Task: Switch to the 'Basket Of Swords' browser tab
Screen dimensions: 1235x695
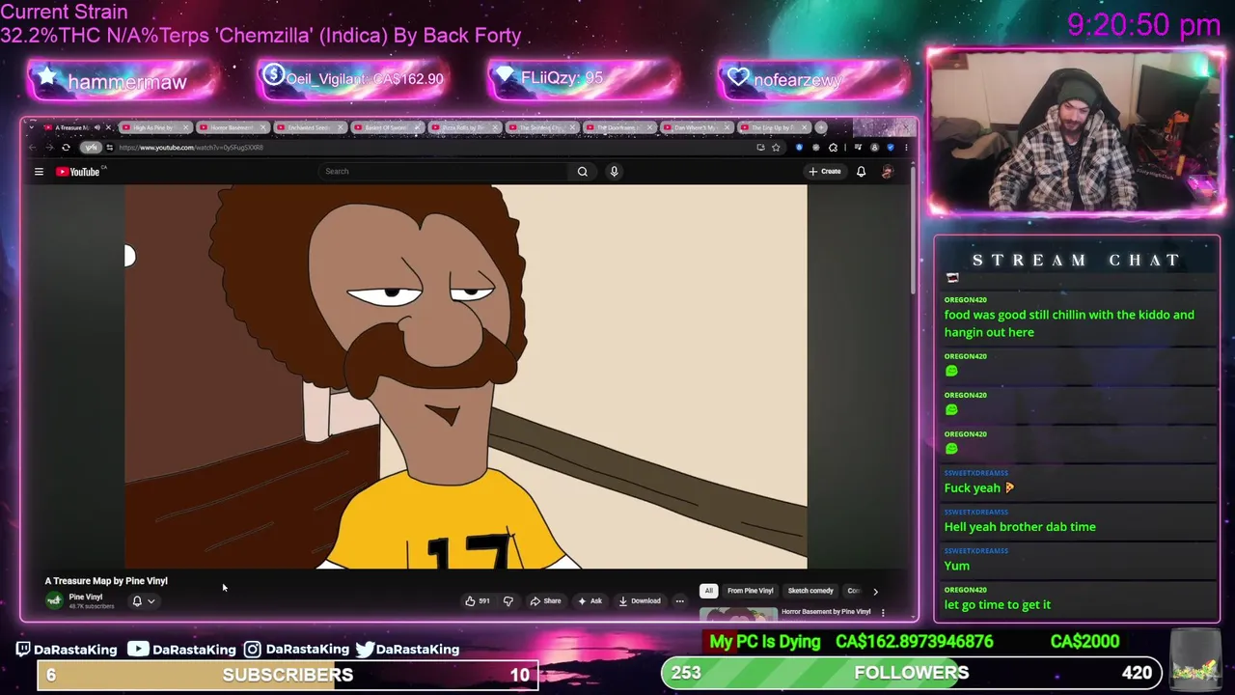Action: [x=386, y=127]
